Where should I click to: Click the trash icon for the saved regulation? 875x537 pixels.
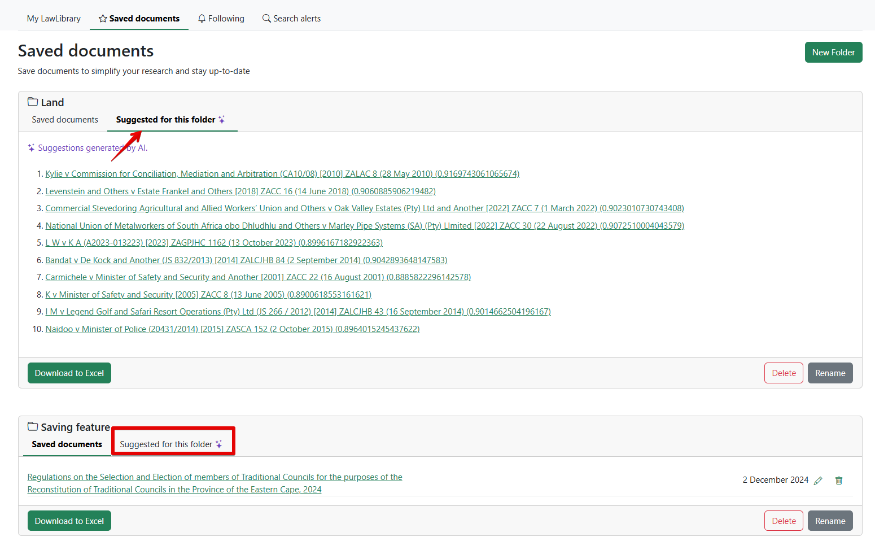(x=839, y=481)
